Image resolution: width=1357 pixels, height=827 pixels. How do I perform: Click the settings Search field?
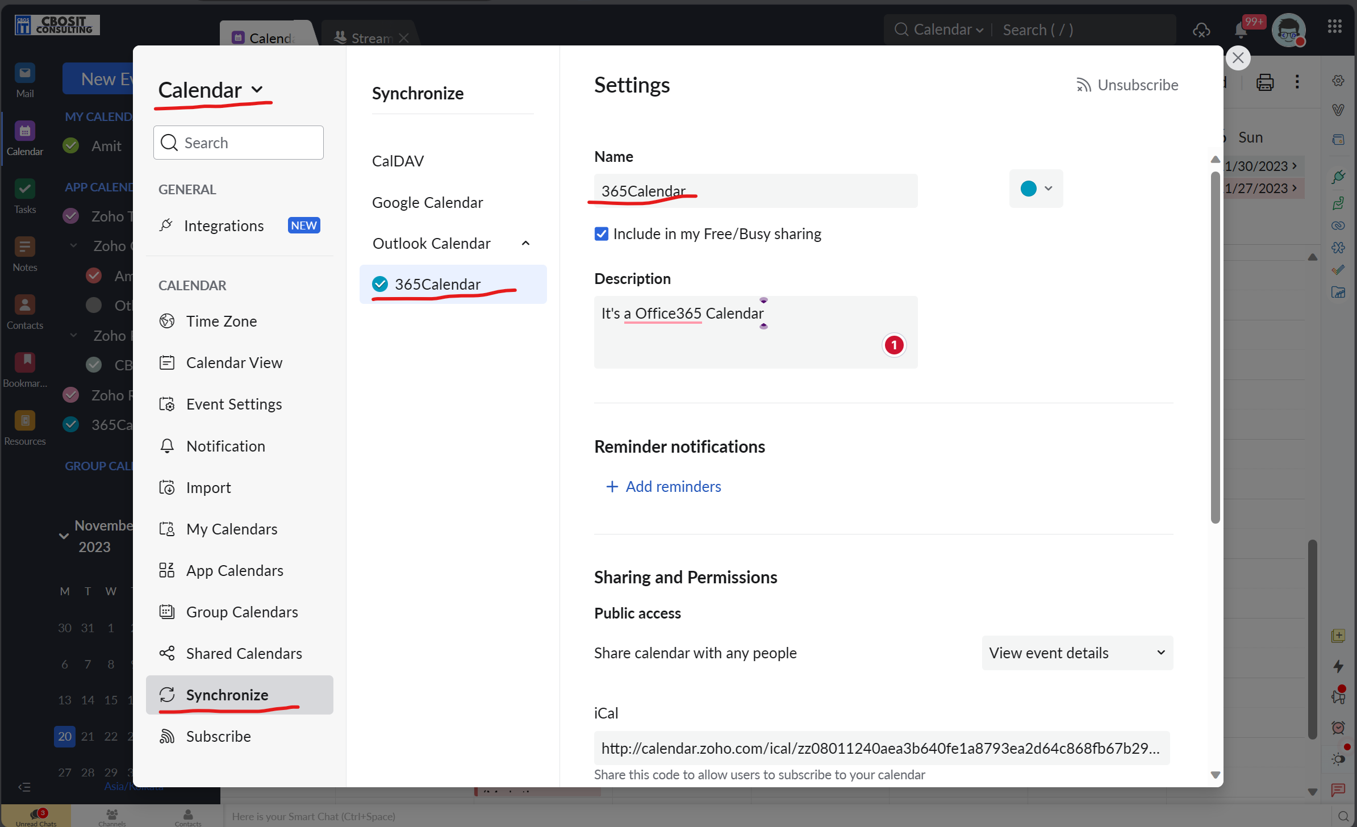(x=239, y=143)
